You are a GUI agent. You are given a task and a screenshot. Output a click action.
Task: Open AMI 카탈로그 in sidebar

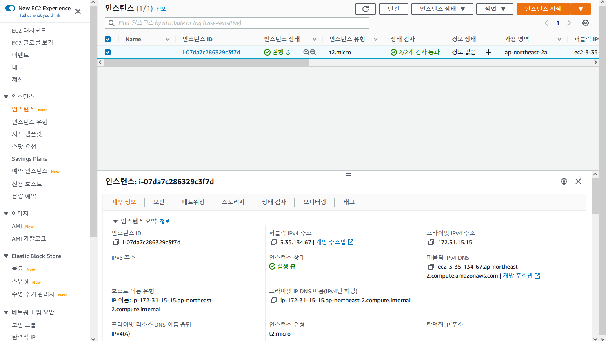(x=29, y=239)
